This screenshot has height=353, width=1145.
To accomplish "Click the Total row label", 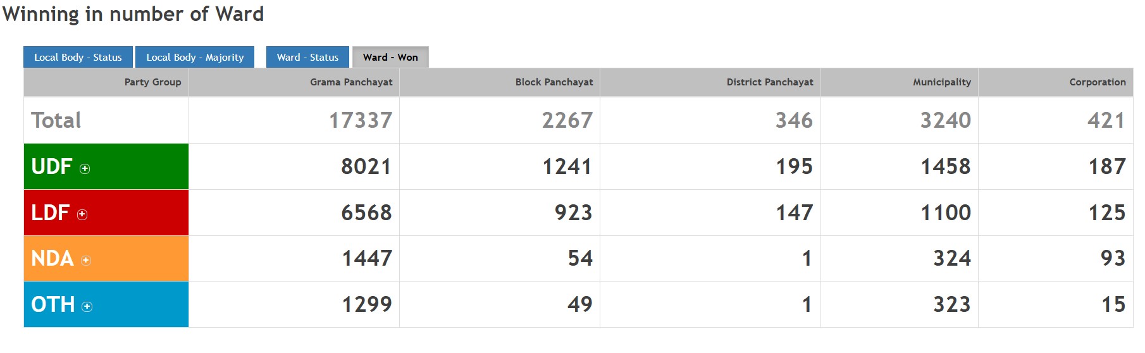I will pyautogui.click(x=56, y=120).
